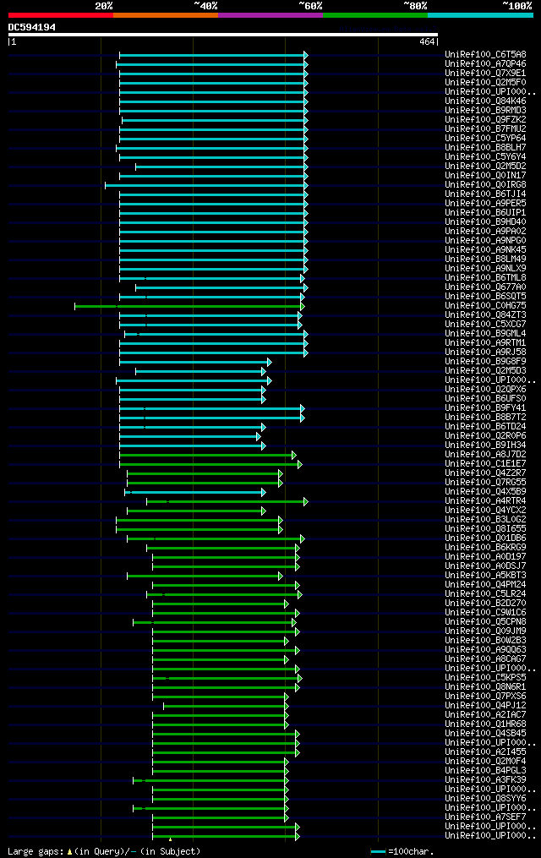
Task: Select the UniRef100_B6UIP1 label
Action: pyautogui.click(x=486, y=213)
